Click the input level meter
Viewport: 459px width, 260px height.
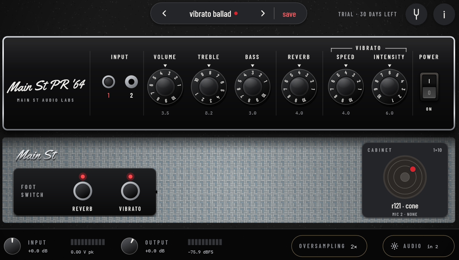[88, 242]
